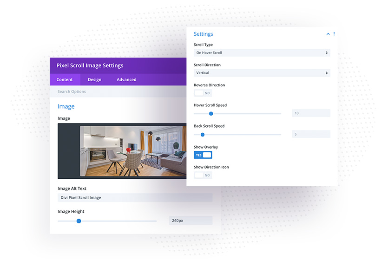
Task: Click the Image Alt Text label
Action: click(x=72, y=188)
